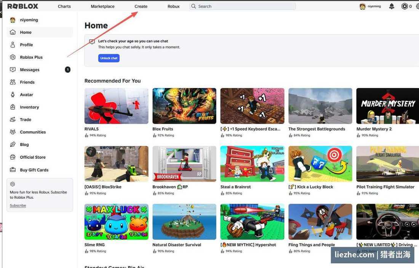419x268 pixels.
Task: Click the unread messages badge showing 1
Action: point(67,69)
